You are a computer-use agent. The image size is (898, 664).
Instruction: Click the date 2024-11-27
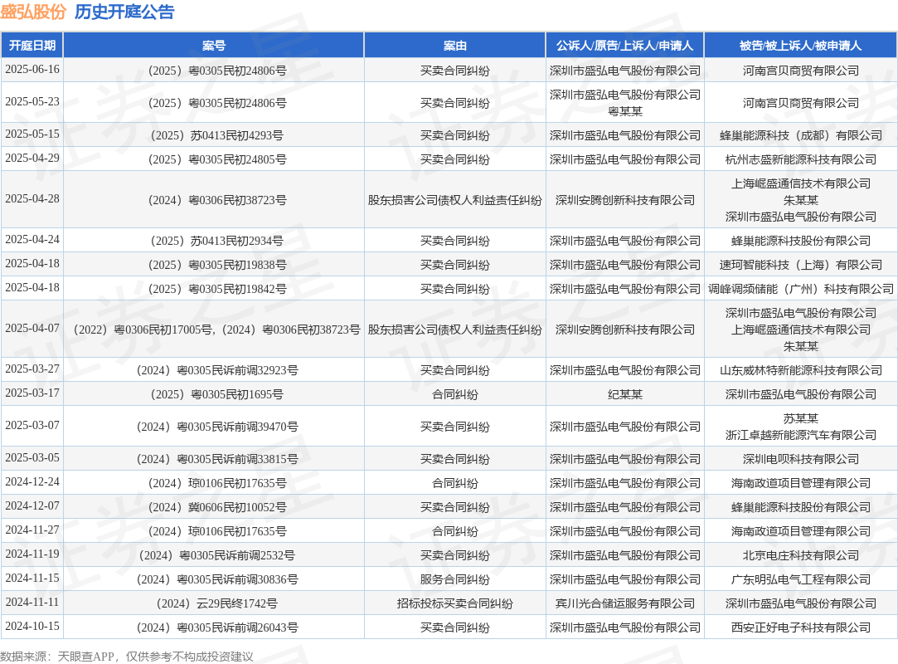point(32,530)
